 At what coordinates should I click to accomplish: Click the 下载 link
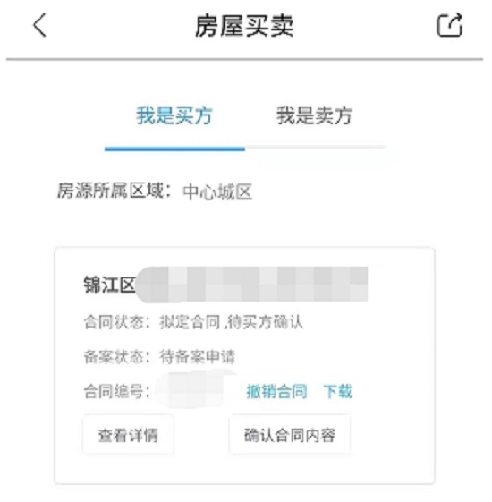pyautogui.click(x=338, y=392)
